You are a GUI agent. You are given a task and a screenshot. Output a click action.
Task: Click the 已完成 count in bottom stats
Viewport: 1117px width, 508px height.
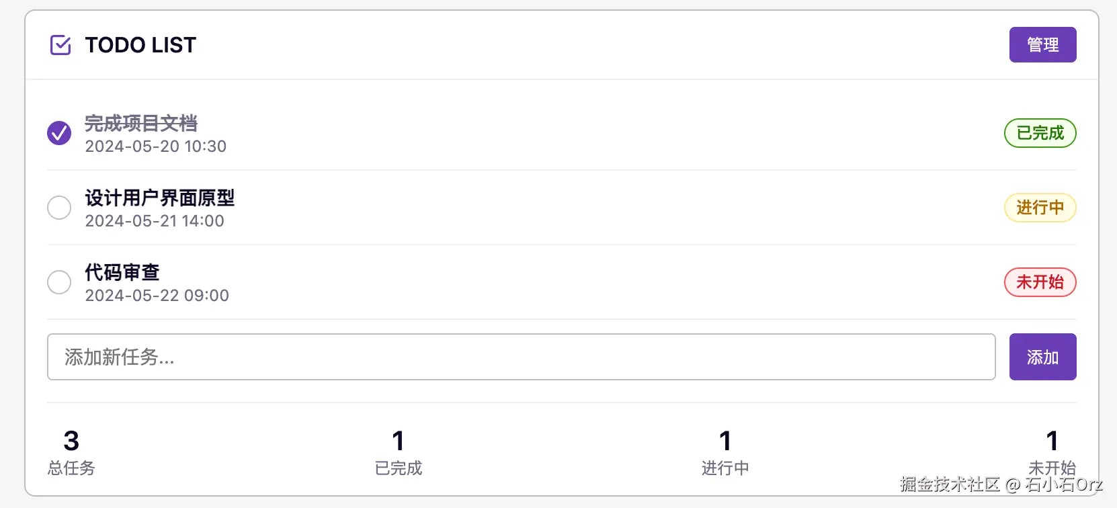(x=399, y=452)
